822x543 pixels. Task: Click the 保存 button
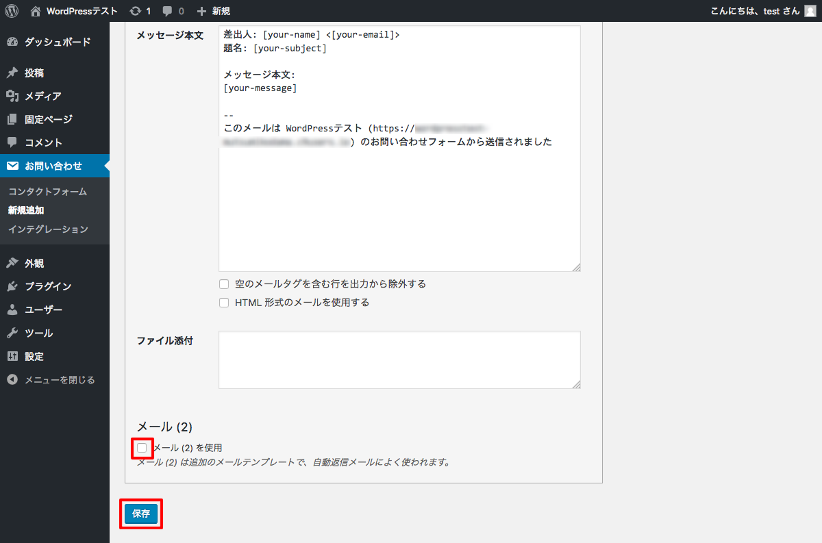[x=141, y=514]
